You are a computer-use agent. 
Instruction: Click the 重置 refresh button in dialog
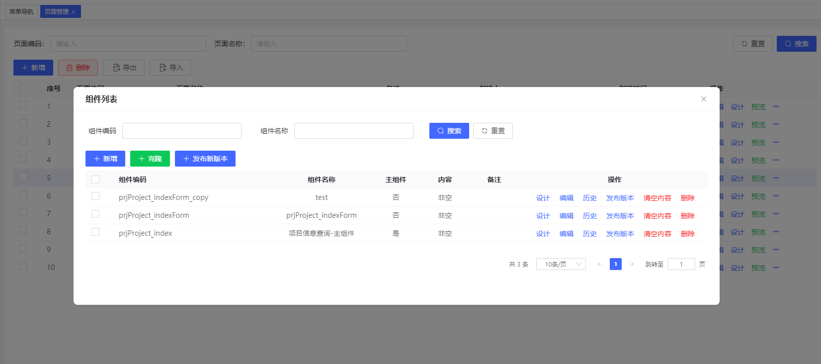pos(493,131)
